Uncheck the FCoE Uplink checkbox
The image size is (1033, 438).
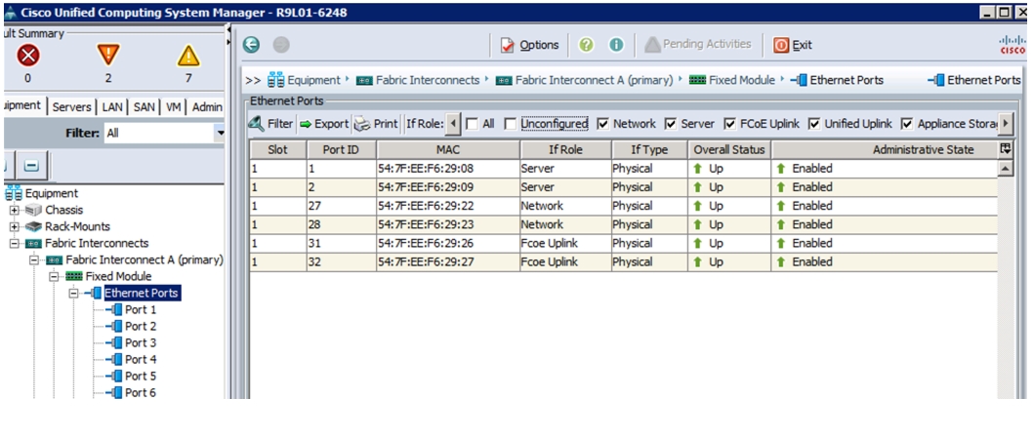pos(730,124)
